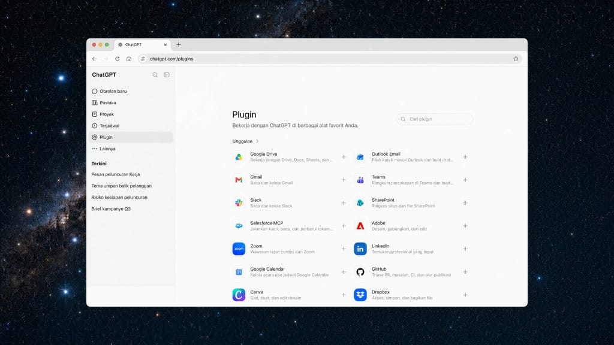Open Pustaka in sidebar
Screen dimensions: 614x345
(x=131, y=102)
